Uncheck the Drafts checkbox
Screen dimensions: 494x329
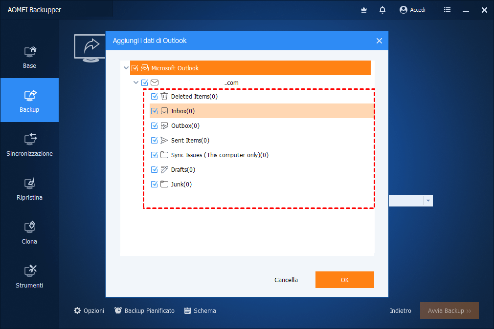(x=155, y=169)
